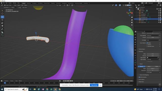162x91 pixels.
Task: Select the Add Cube tool
Action: (2, 36)
